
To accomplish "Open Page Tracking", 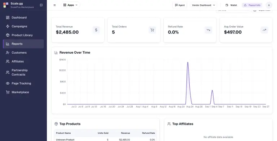I will pos(23,83).
